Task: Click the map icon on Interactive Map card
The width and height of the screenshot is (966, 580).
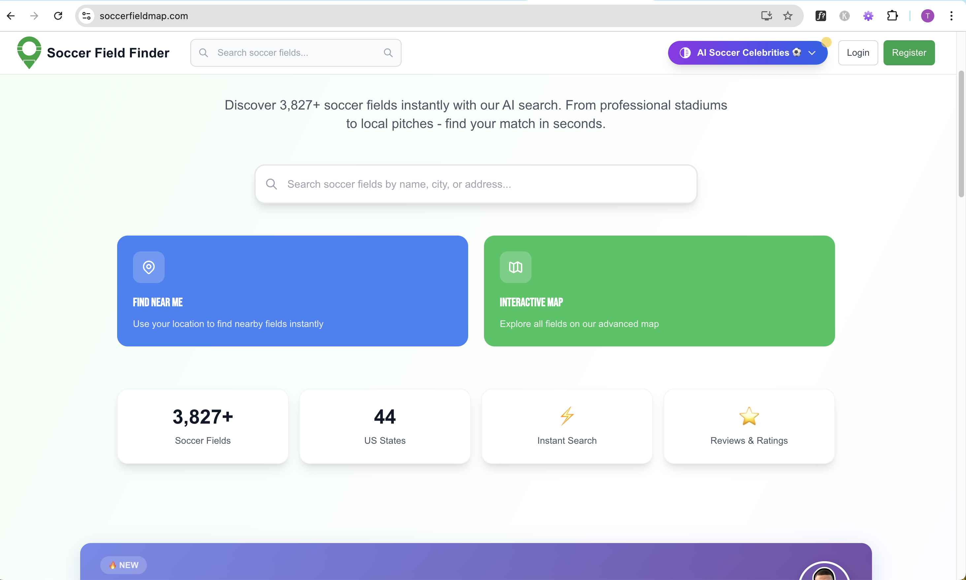Action: 515,267
